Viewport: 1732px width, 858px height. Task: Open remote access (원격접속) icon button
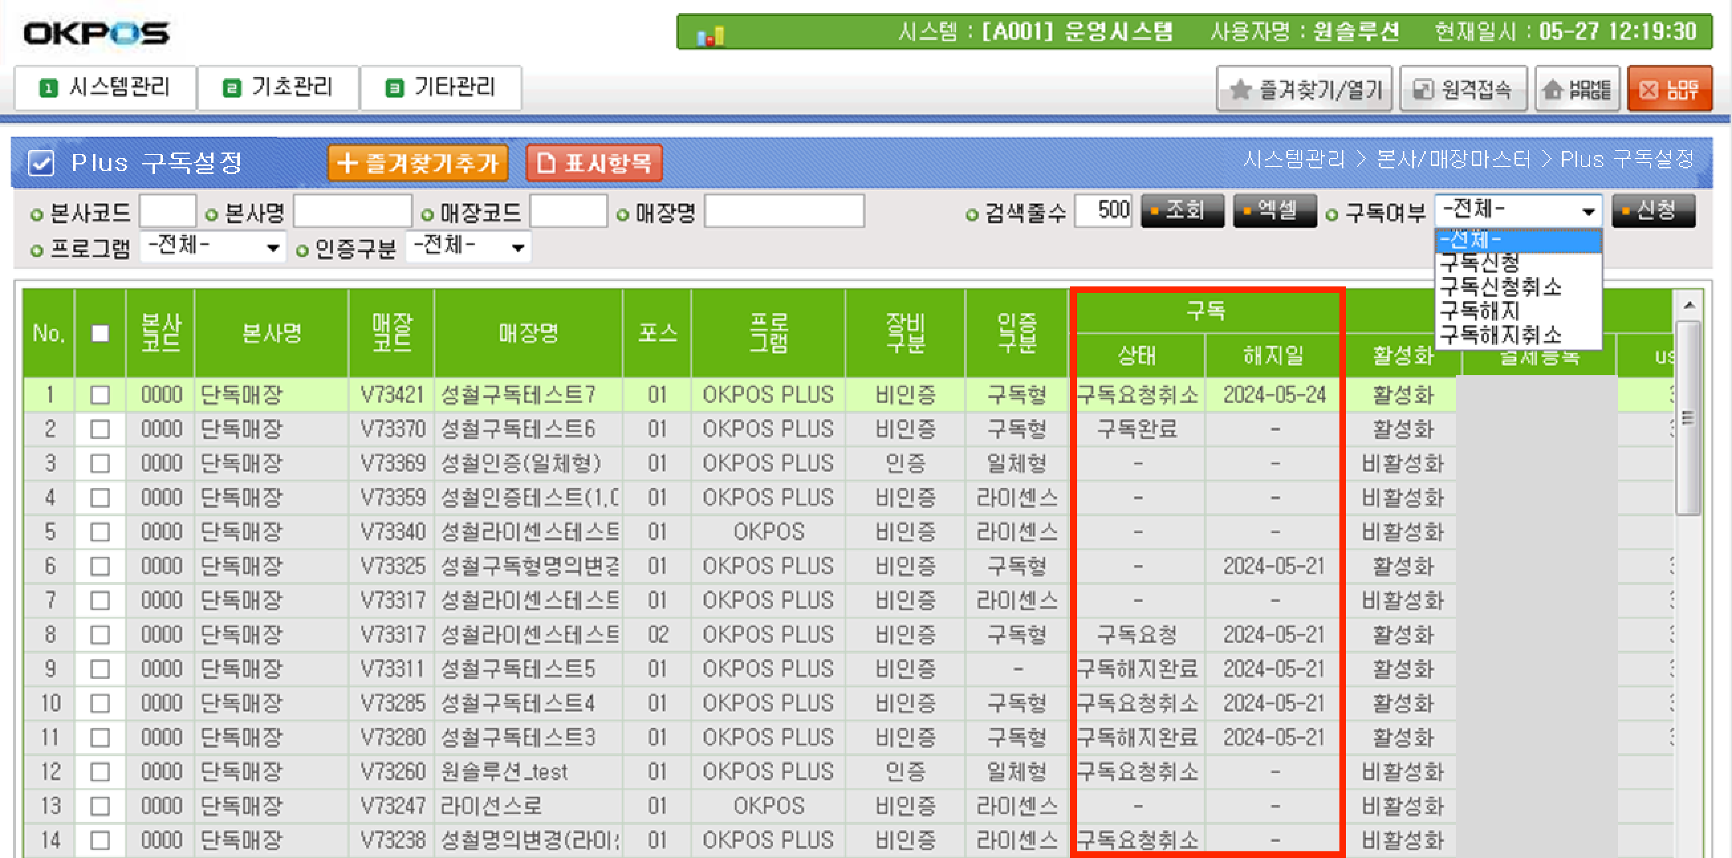(1463, 89)
